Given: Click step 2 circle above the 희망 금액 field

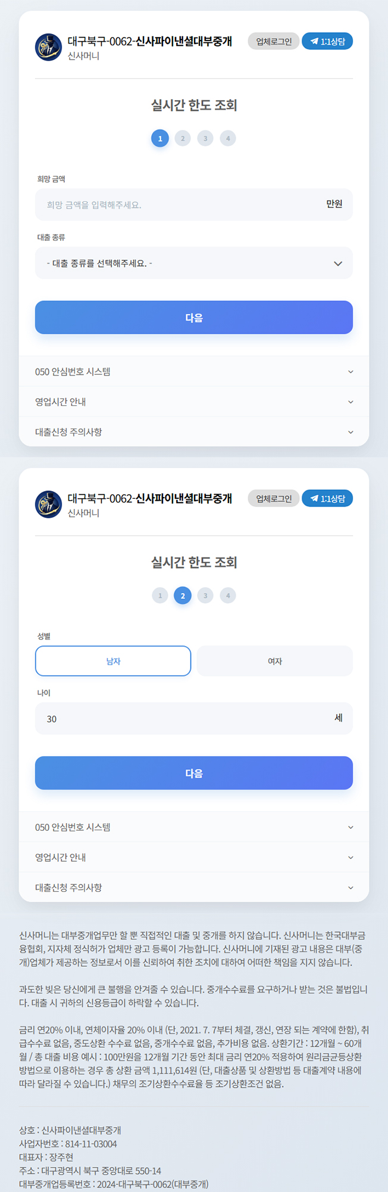Looking at the screenshot, I should [183, 138].
